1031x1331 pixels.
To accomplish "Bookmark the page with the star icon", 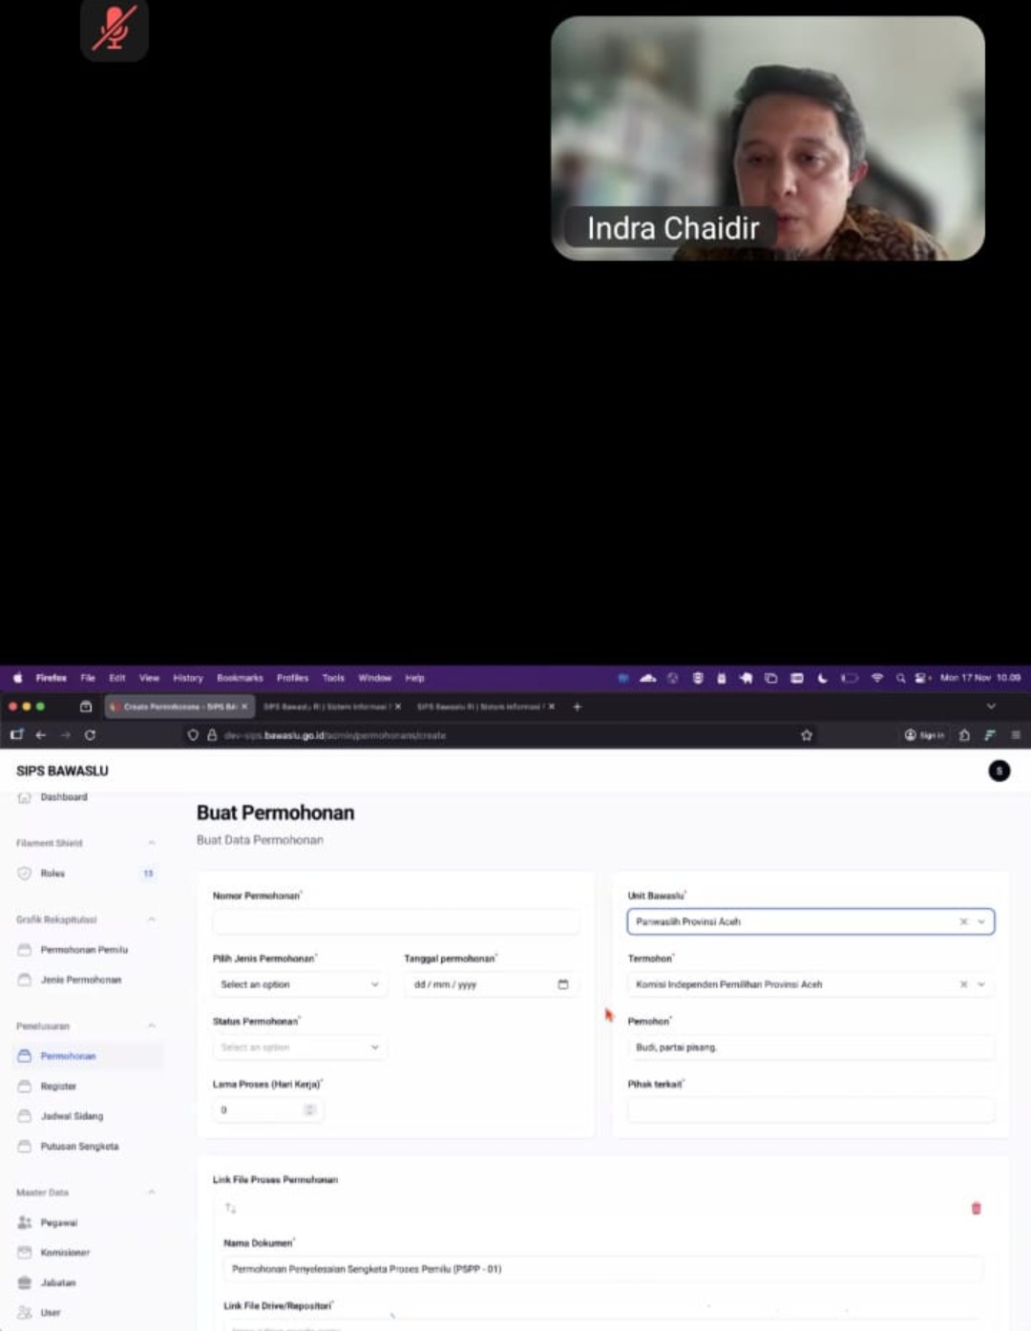I will click(807, 735).
